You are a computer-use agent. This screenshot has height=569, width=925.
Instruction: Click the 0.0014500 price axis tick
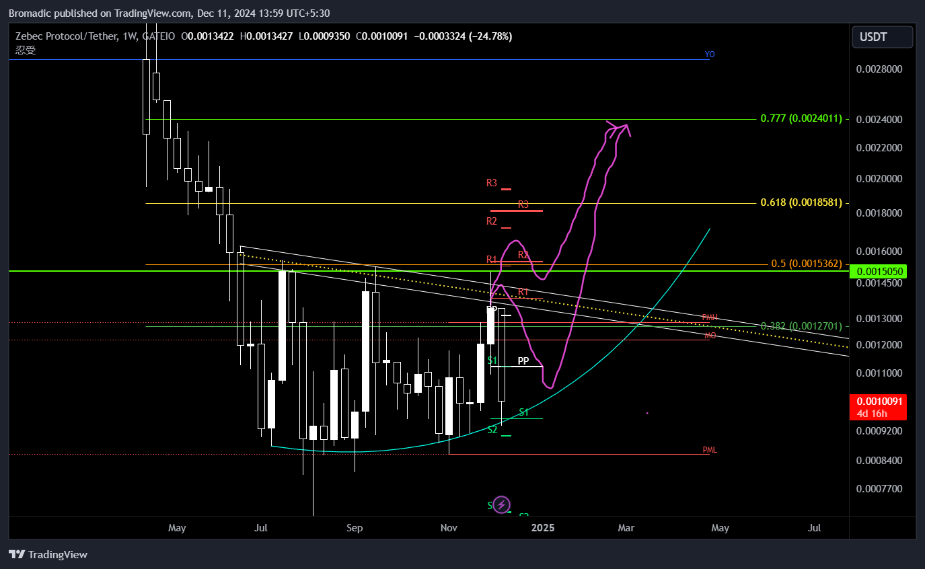pyautogui.click(x=879, y=284)
